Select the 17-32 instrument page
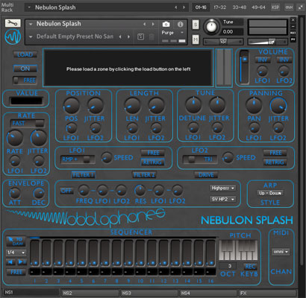 pos(220,7)
